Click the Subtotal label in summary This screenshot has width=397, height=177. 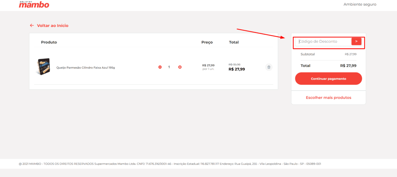click(308, 54)
